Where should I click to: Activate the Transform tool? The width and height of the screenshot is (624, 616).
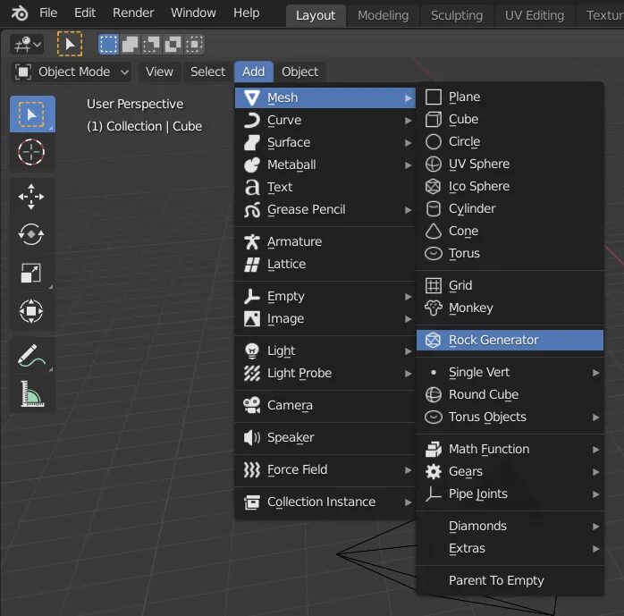[31, 311]
